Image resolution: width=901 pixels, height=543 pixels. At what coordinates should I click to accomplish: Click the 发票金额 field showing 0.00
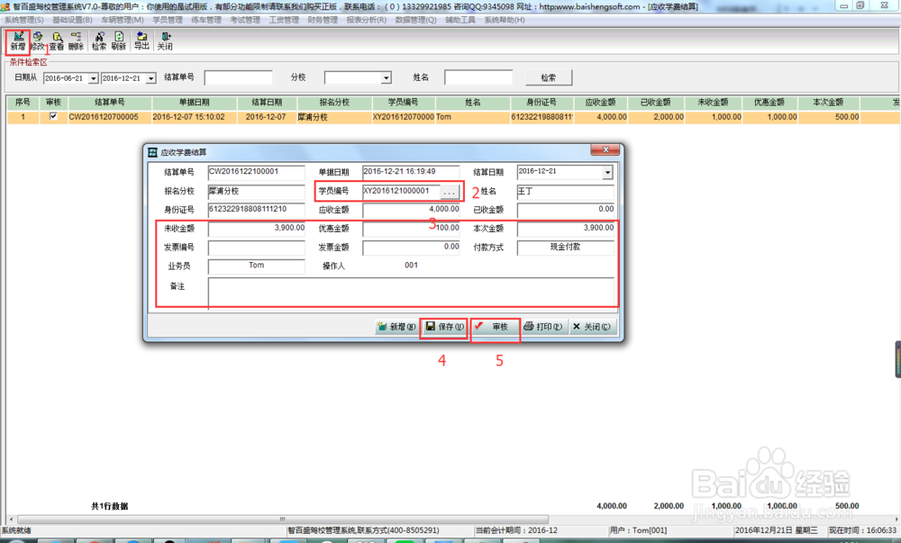(411, 248)
